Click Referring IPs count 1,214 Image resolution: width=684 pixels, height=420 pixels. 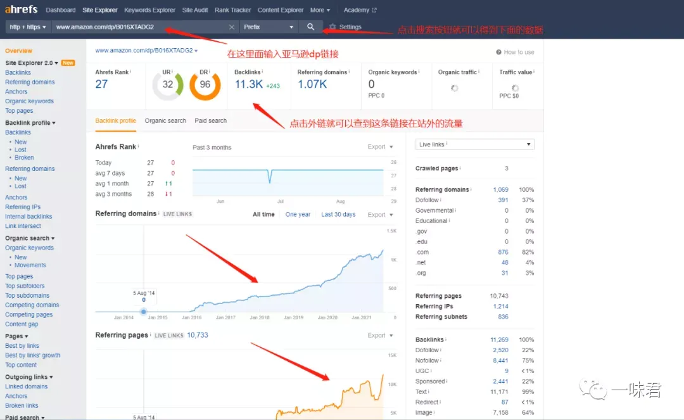pyautogui.click(x=501, y=307)
